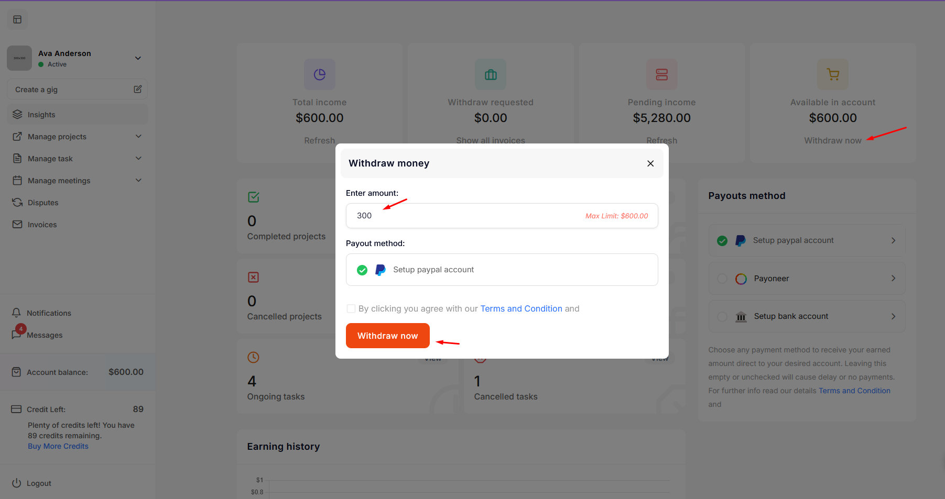Open Messages with unread badge
The image size is (945, 499).
point(17,334)
